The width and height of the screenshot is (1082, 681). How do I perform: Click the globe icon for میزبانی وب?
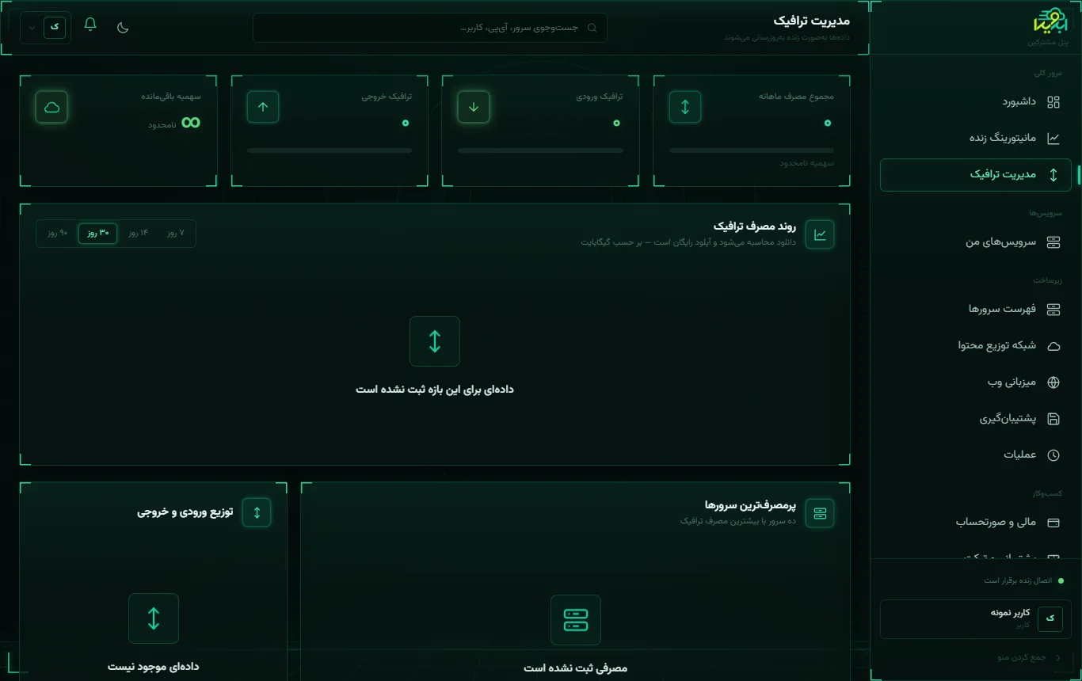[x=1053, y=382]
